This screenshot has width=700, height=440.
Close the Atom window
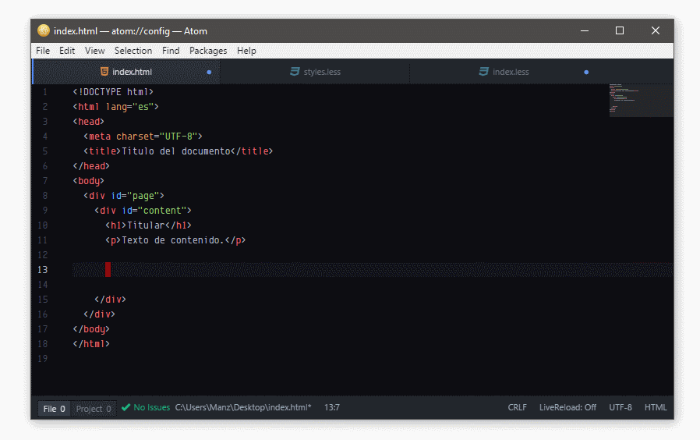click(x=656, y=31)
